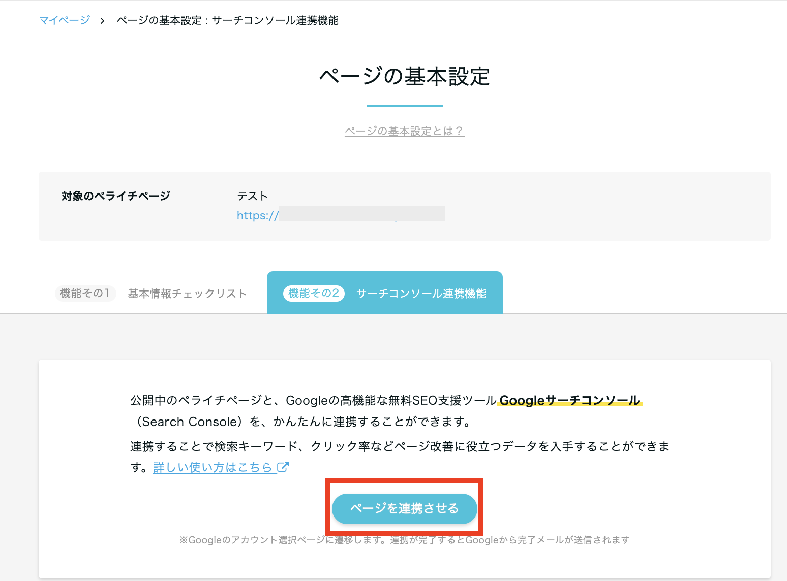Click breadcrumb text ページの基本設定：サーチコンソール連携機能
This screenshot has width=787, height=581.
(x=228, y=20)
